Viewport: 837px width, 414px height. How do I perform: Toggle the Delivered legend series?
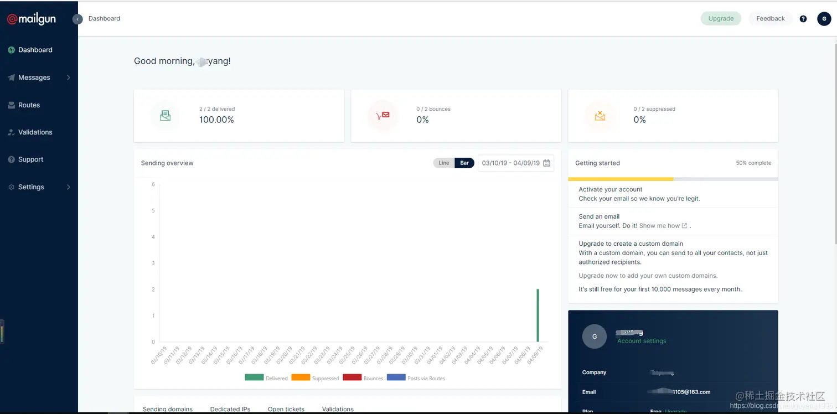266,378
